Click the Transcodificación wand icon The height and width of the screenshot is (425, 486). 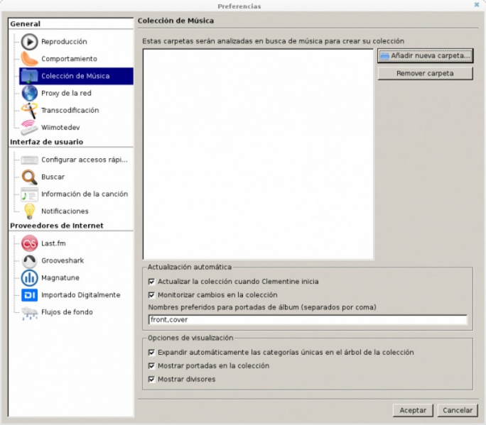coord(29,110)
